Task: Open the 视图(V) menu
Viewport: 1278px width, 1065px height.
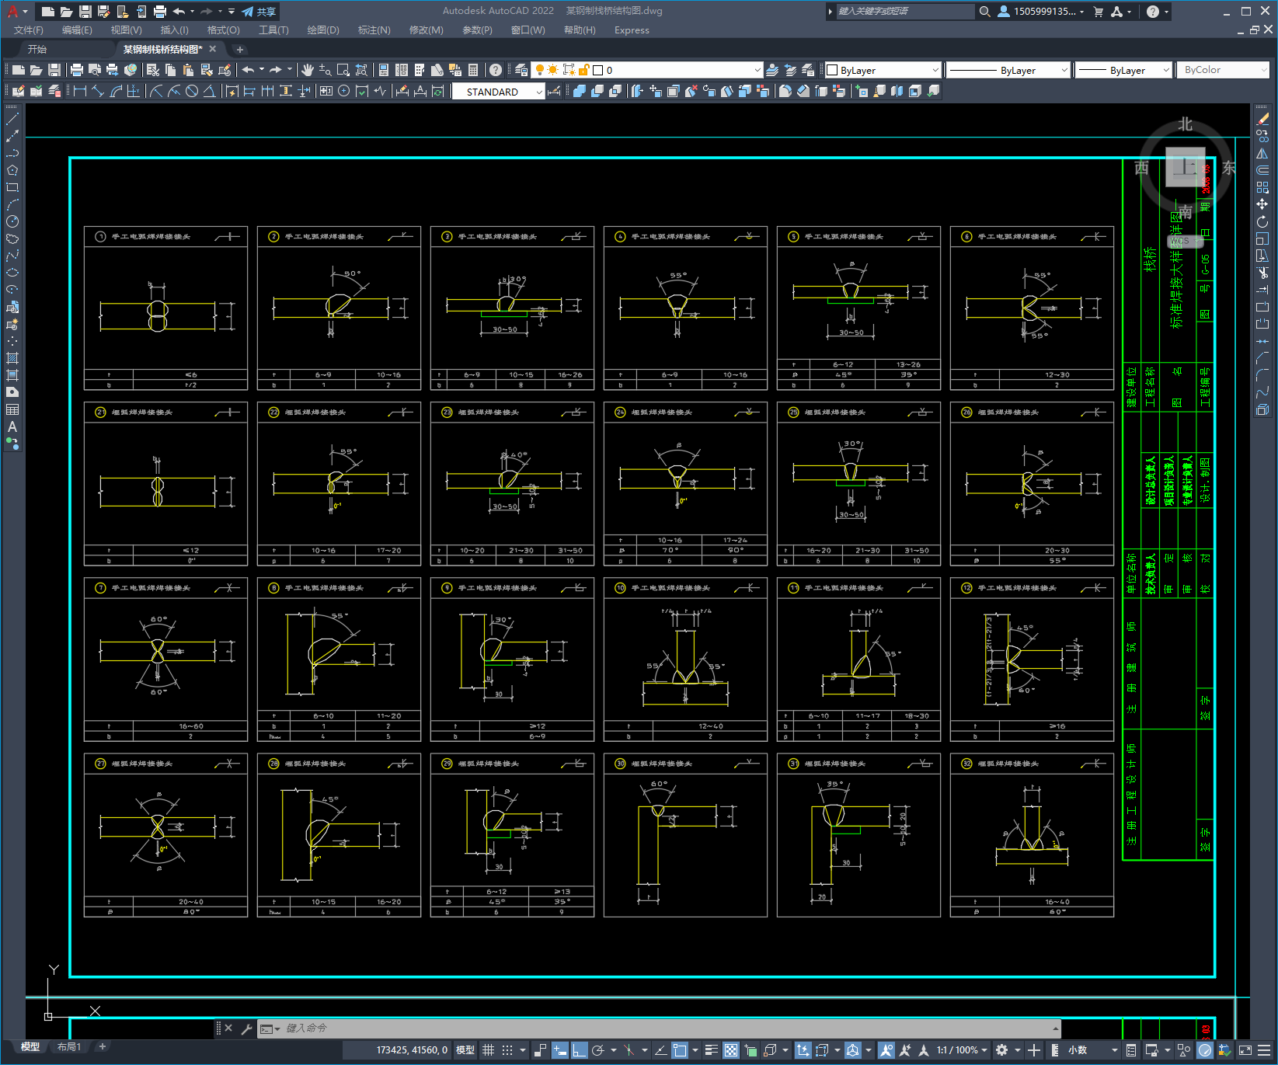Action: point(126,30)
